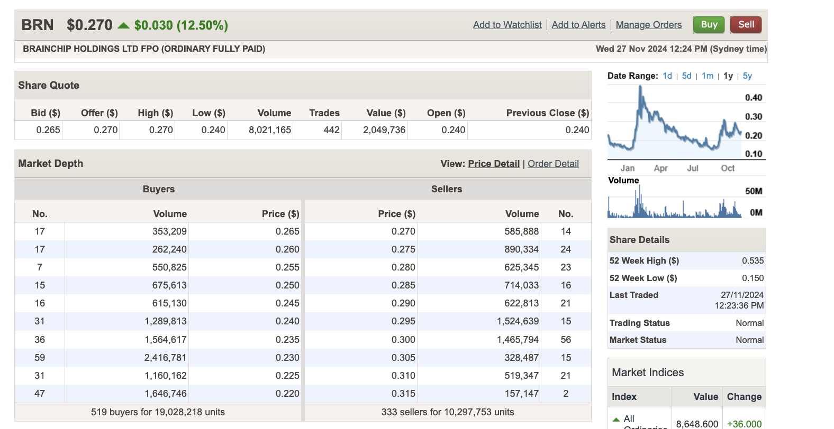This screenshot has width=834, height=429.
Task: Click seller volume 625,345
Action: tap(521, 267)
